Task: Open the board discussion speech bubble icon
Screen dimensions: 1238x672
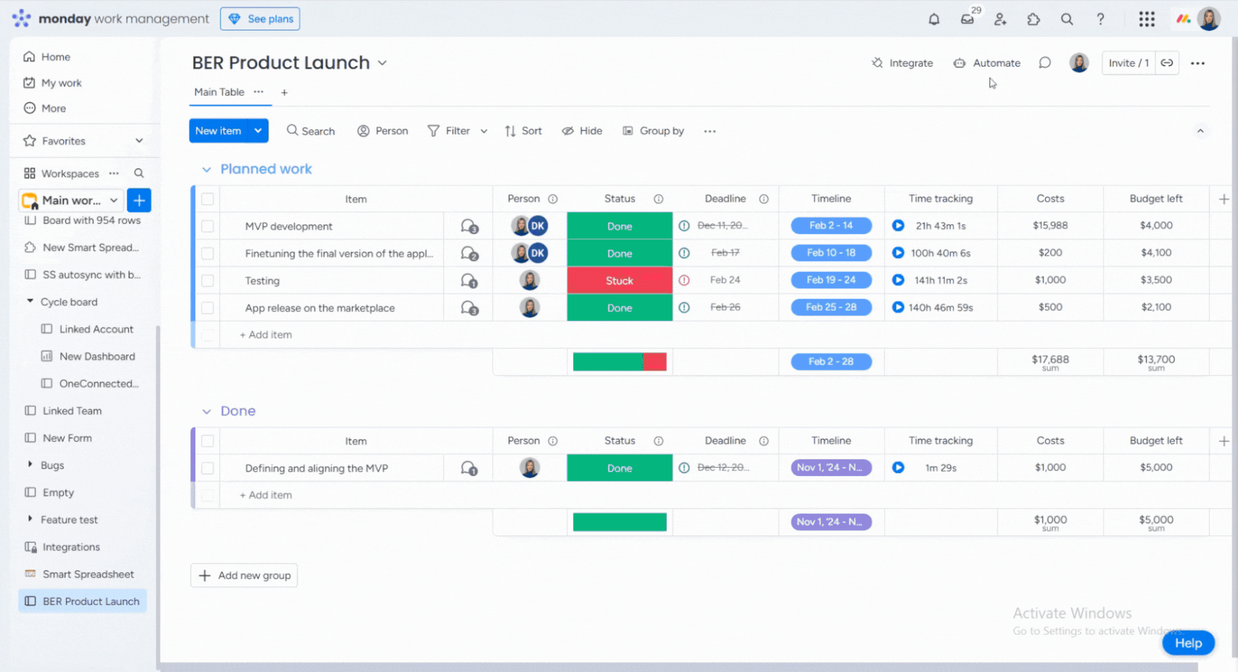Action: (x=1045, y=63)
